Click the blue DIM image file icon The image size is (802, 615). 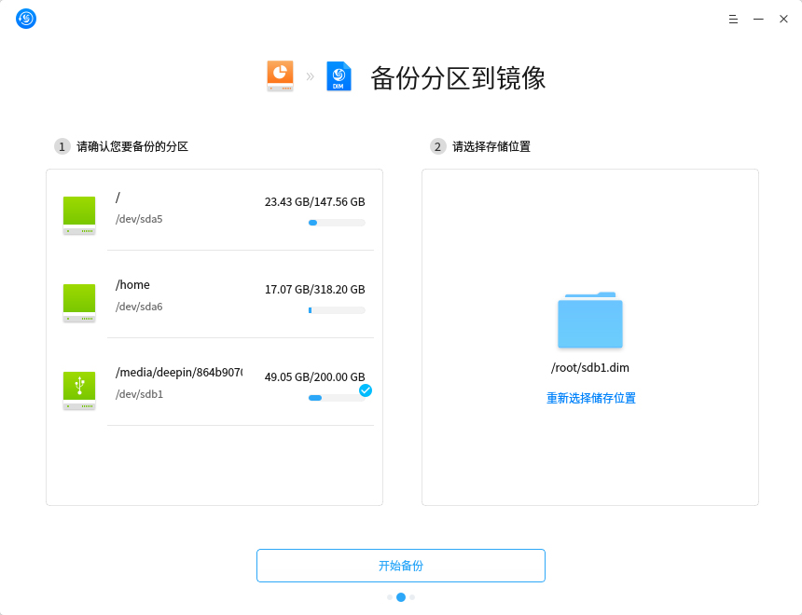tap(339, 76)
